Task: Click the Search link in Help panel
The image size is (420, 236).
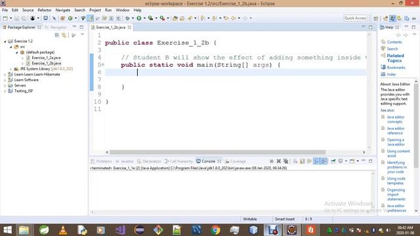Action: [392, 49]
